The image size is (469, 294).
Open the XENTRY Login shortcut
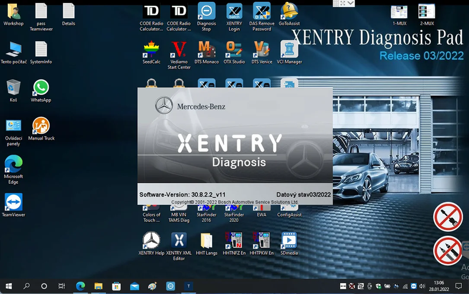click(234, 17)
